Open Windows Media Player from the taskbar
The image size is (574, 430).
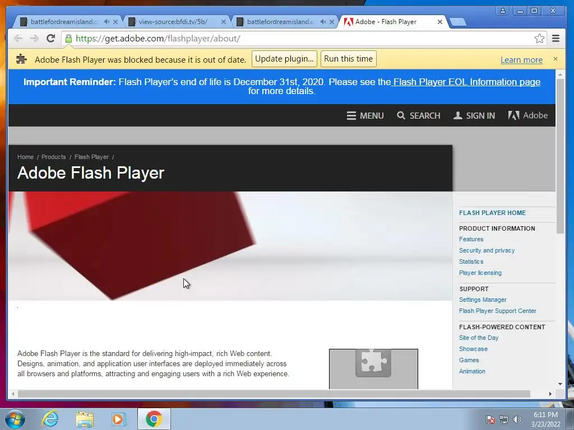[119, 419]
